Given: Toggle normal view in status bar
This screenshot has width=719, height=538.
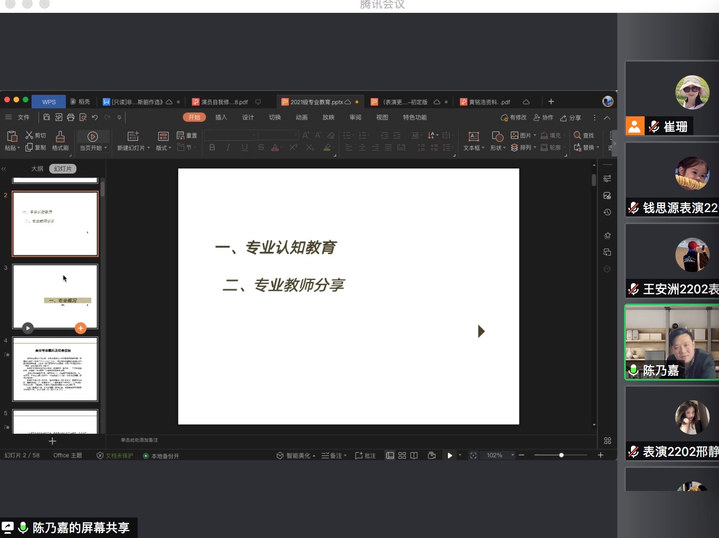Looking at the screenshot, I should 390,455.
